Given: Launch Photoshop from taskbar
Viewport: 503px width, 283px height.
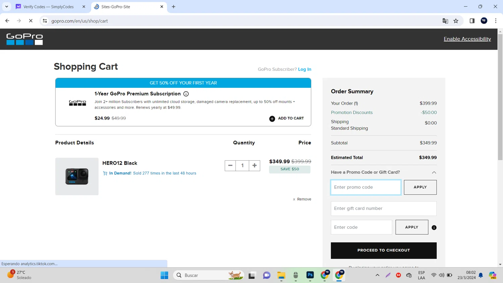Looking at the screenshot, I should [310, 275].
